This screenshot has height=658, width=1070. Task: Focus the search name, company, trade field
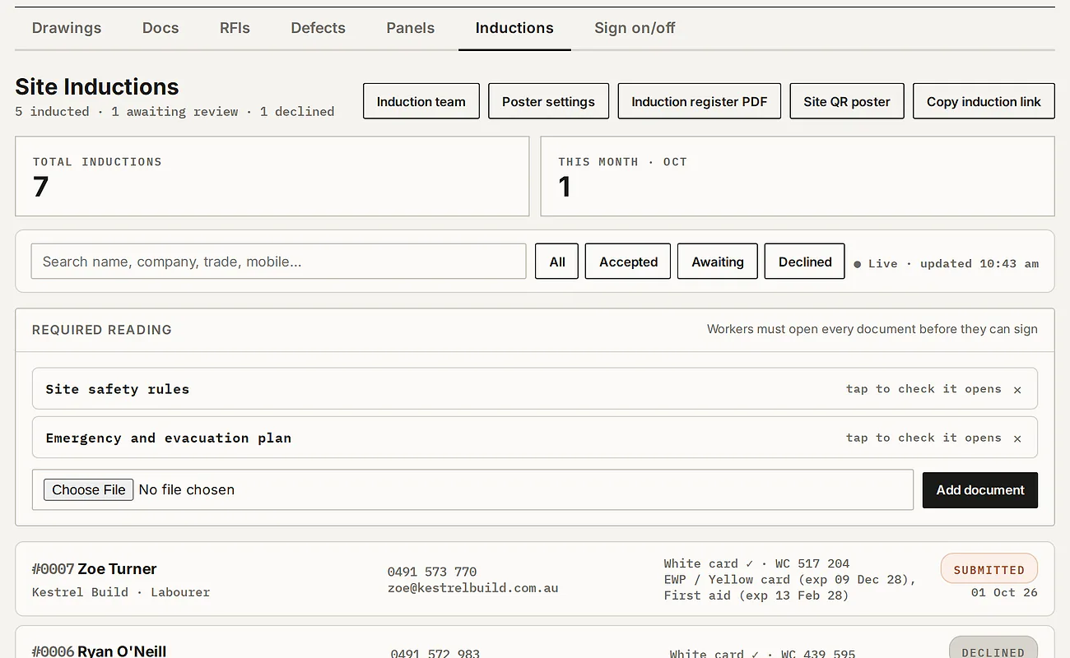tap(278, 262)
